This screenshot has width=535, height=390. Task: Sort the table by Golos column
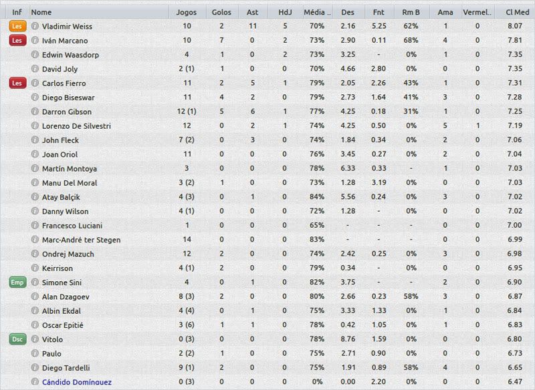[221, 12]
